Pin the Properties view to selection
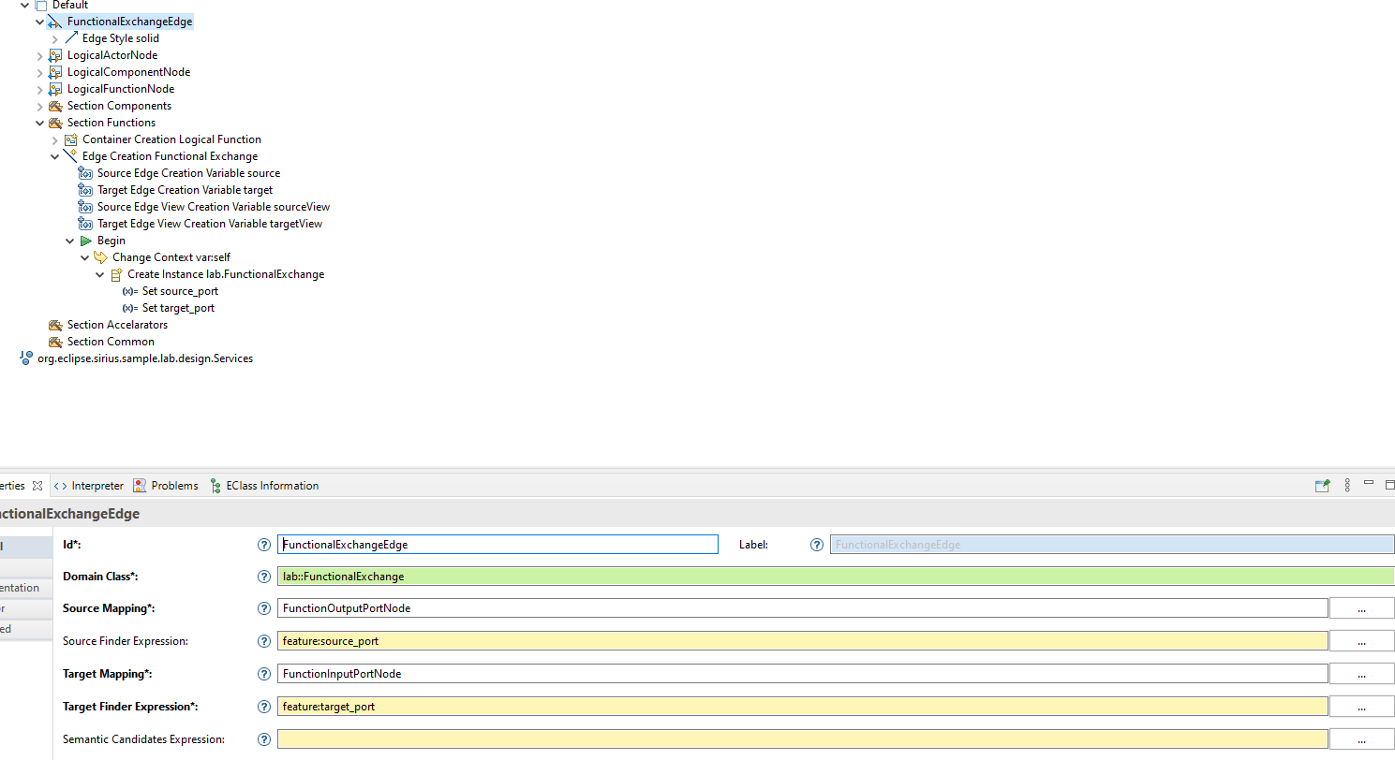The width and height of the screenshot is (1395, 760). 1323,486
